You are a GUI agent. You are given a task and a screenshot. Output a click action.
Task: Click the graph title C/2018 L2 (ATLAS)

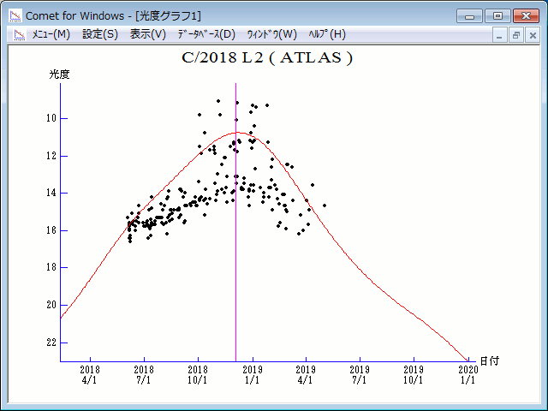tap(267, 58)
